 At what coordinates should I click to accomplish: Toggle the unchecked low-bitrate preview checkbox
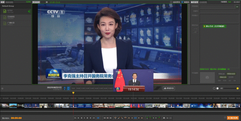171,2
